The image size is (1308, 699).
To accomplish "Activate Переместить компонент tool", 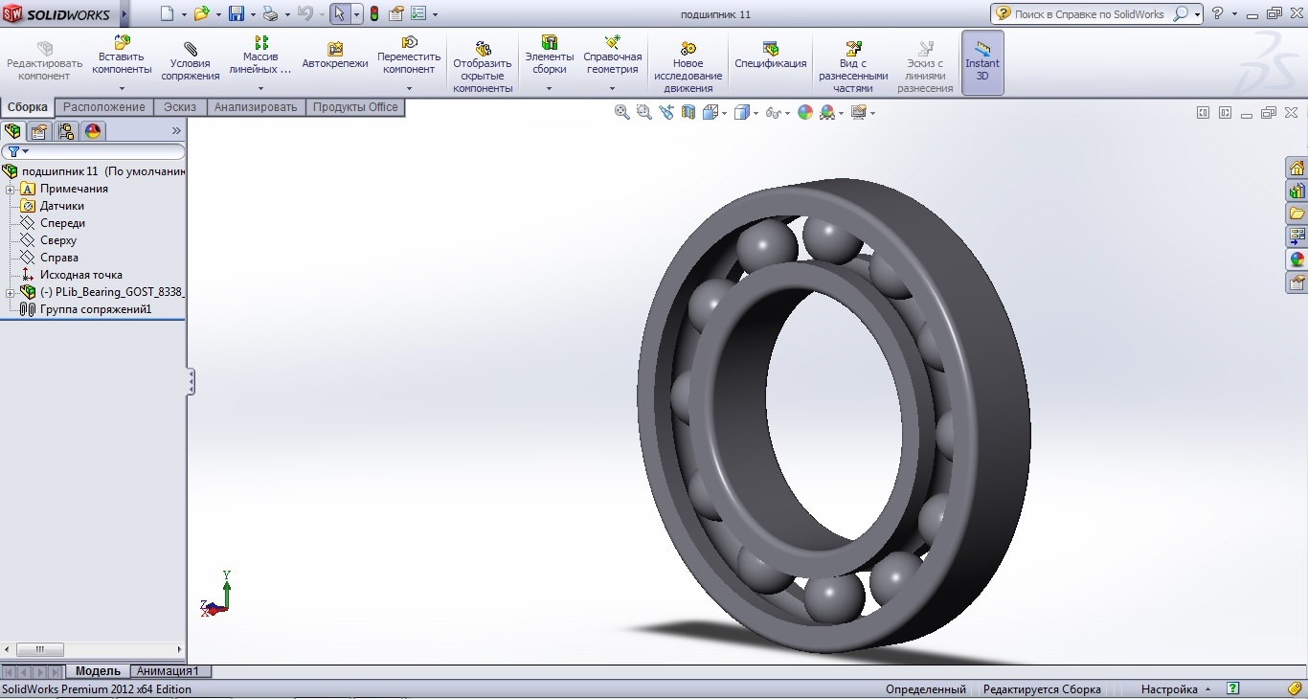I will (x=409, y=56).
